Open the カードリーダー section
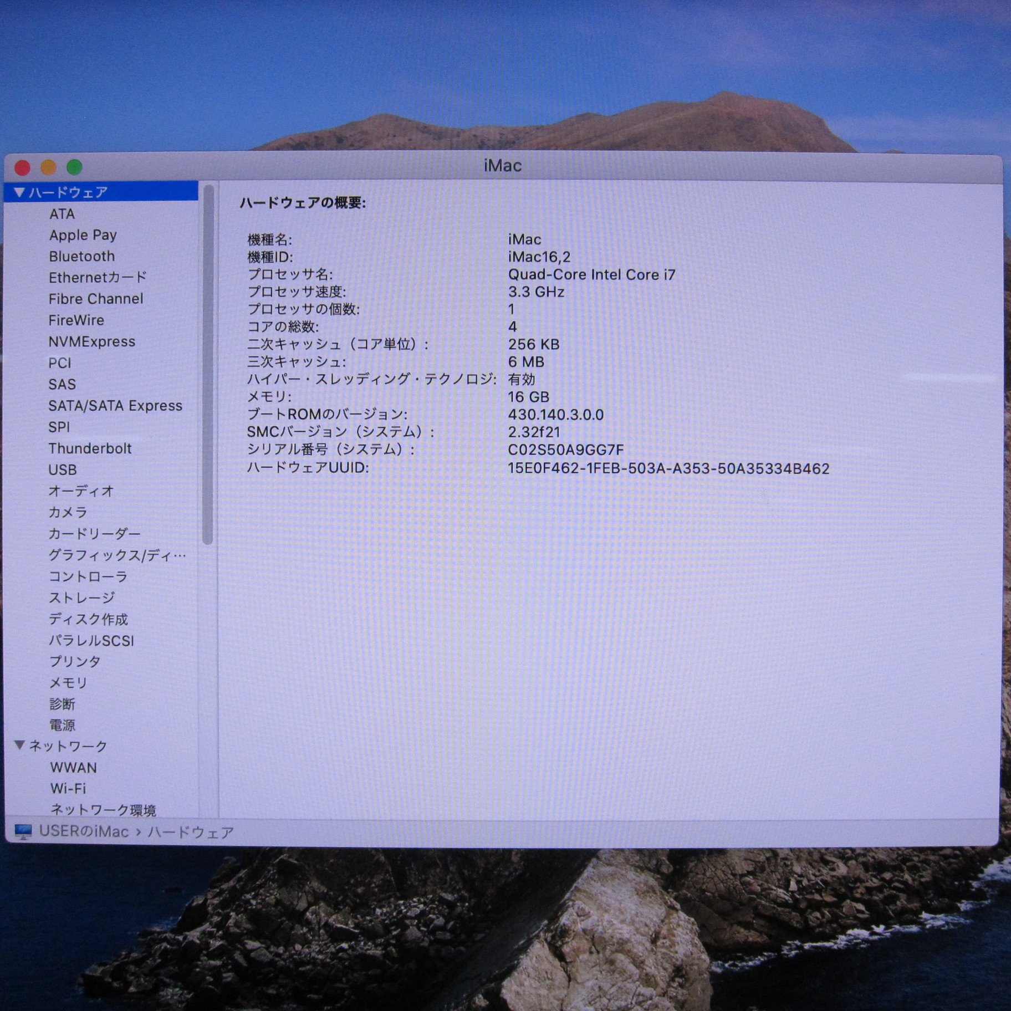1011x1011 pixels. coord(94,534)
